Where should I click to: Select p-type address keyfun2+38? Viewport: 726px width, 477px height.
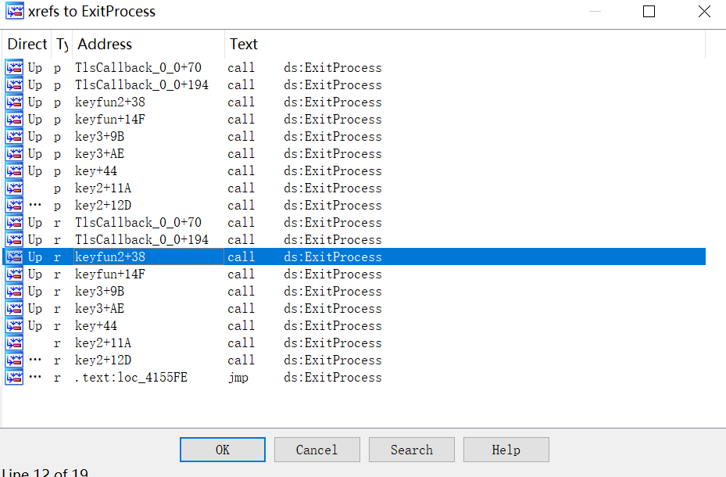[110, 102]
